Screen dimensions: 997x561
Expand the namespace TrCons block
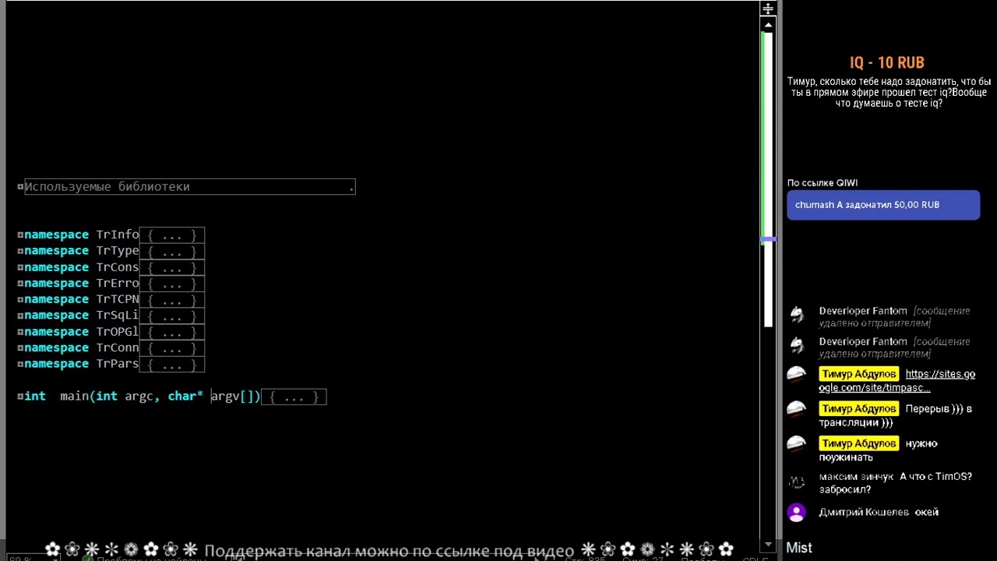tap(20, 267)
